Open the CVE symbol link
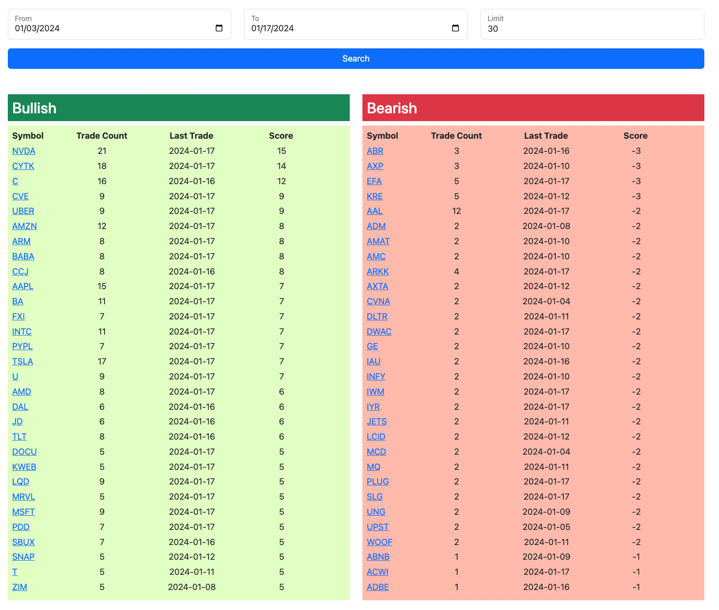 click(21, 196)
